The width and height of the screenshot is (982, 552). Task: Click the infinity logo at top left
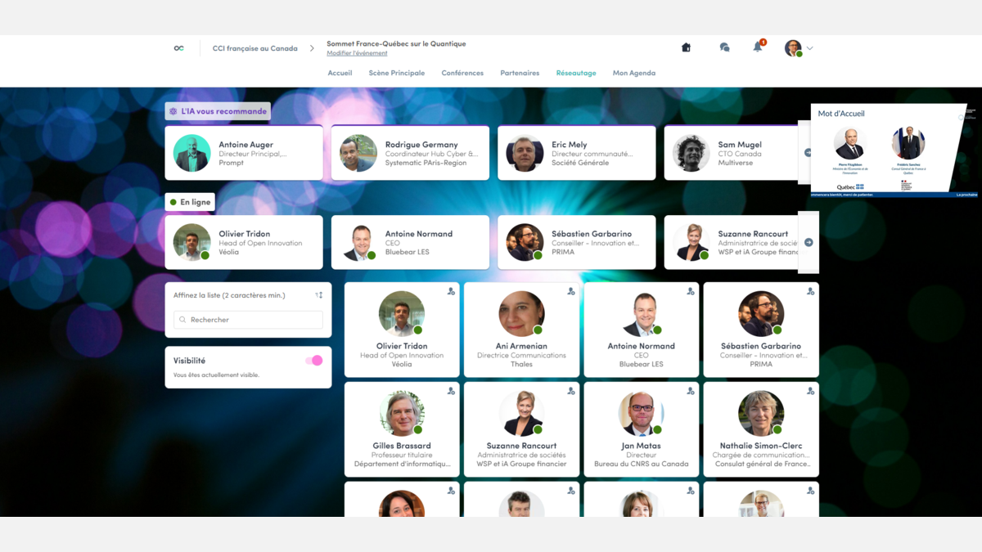click(179, 48)
